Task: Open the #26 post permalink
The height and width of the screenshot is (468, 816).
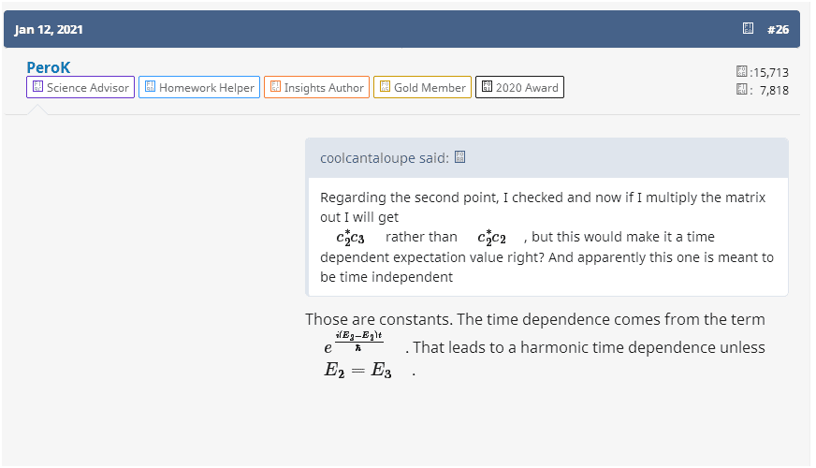Action: (x=778, y=29)
